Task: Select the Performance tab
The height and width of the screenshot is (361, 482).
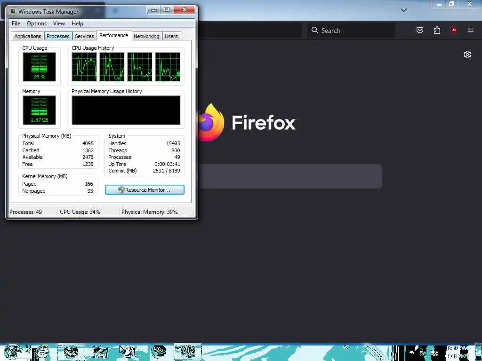Action: (x=114, y=35)
